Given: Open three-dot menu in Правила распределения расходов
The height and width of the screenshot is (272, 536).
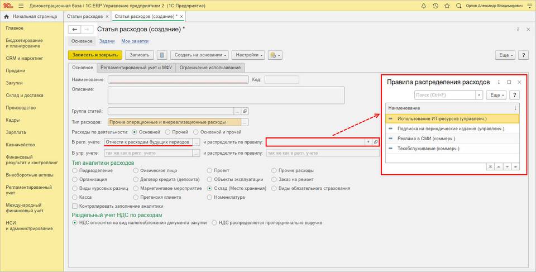Looking at the screenshot, I should (x=499, y=82).
